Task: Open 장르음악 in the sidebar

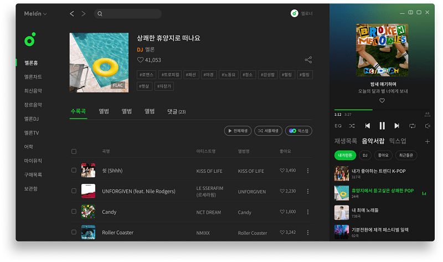Action: tap(33, 105)
